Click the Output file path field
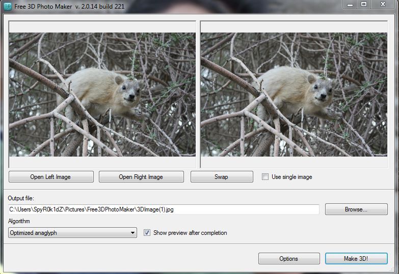 coord(163,209)
